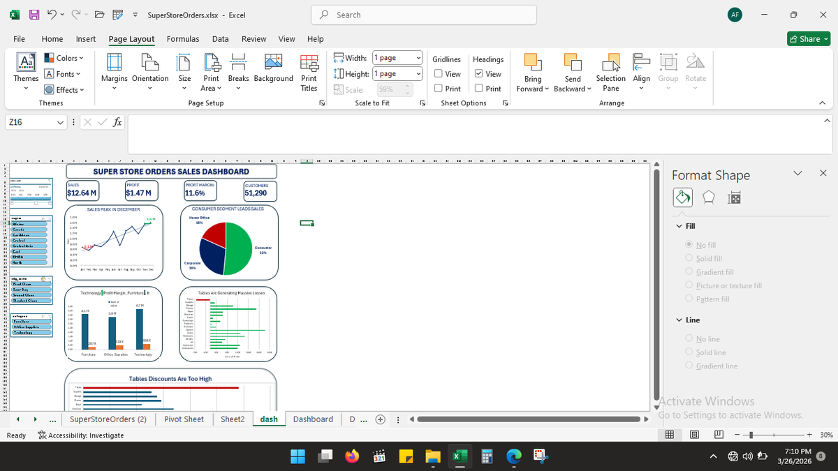
Task: Collapse the Fill section
Action: [679, 226]
